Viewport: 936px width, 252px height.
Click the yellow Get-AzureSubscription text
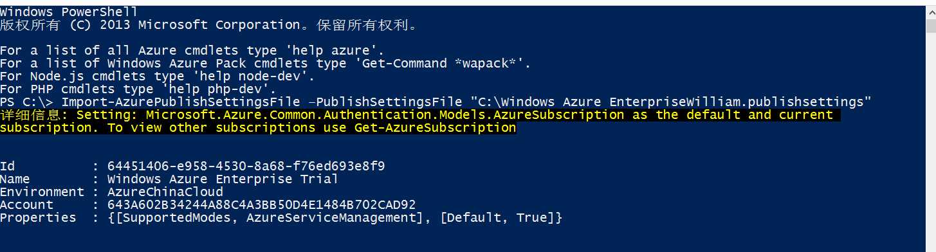pyautogui.click(x=436, y=127)
